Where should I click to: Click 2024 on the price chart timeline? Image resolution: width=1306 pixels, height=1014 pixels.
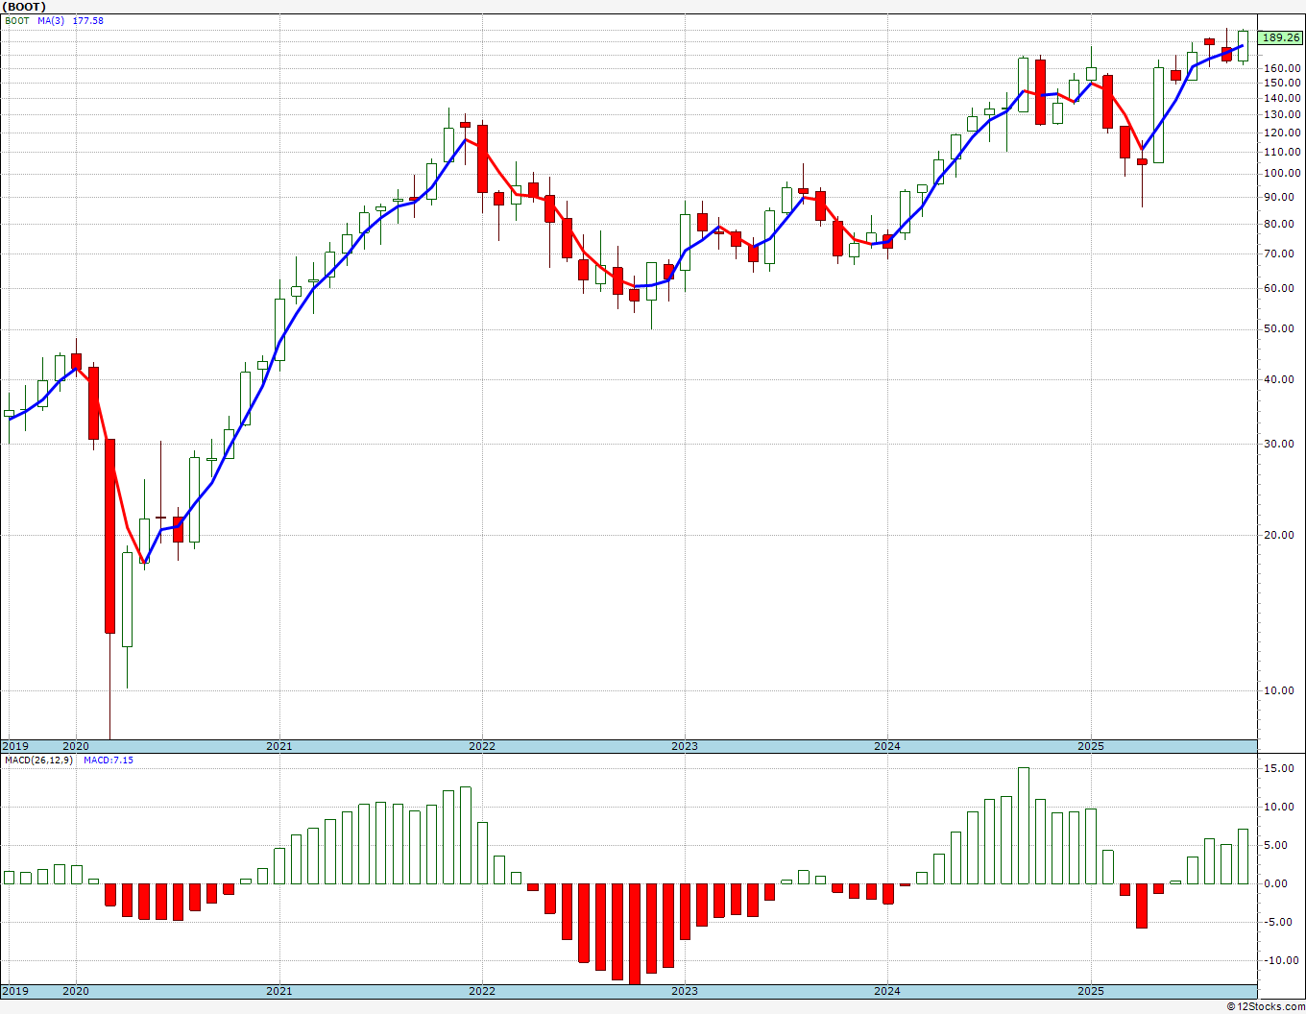point(887,746)
